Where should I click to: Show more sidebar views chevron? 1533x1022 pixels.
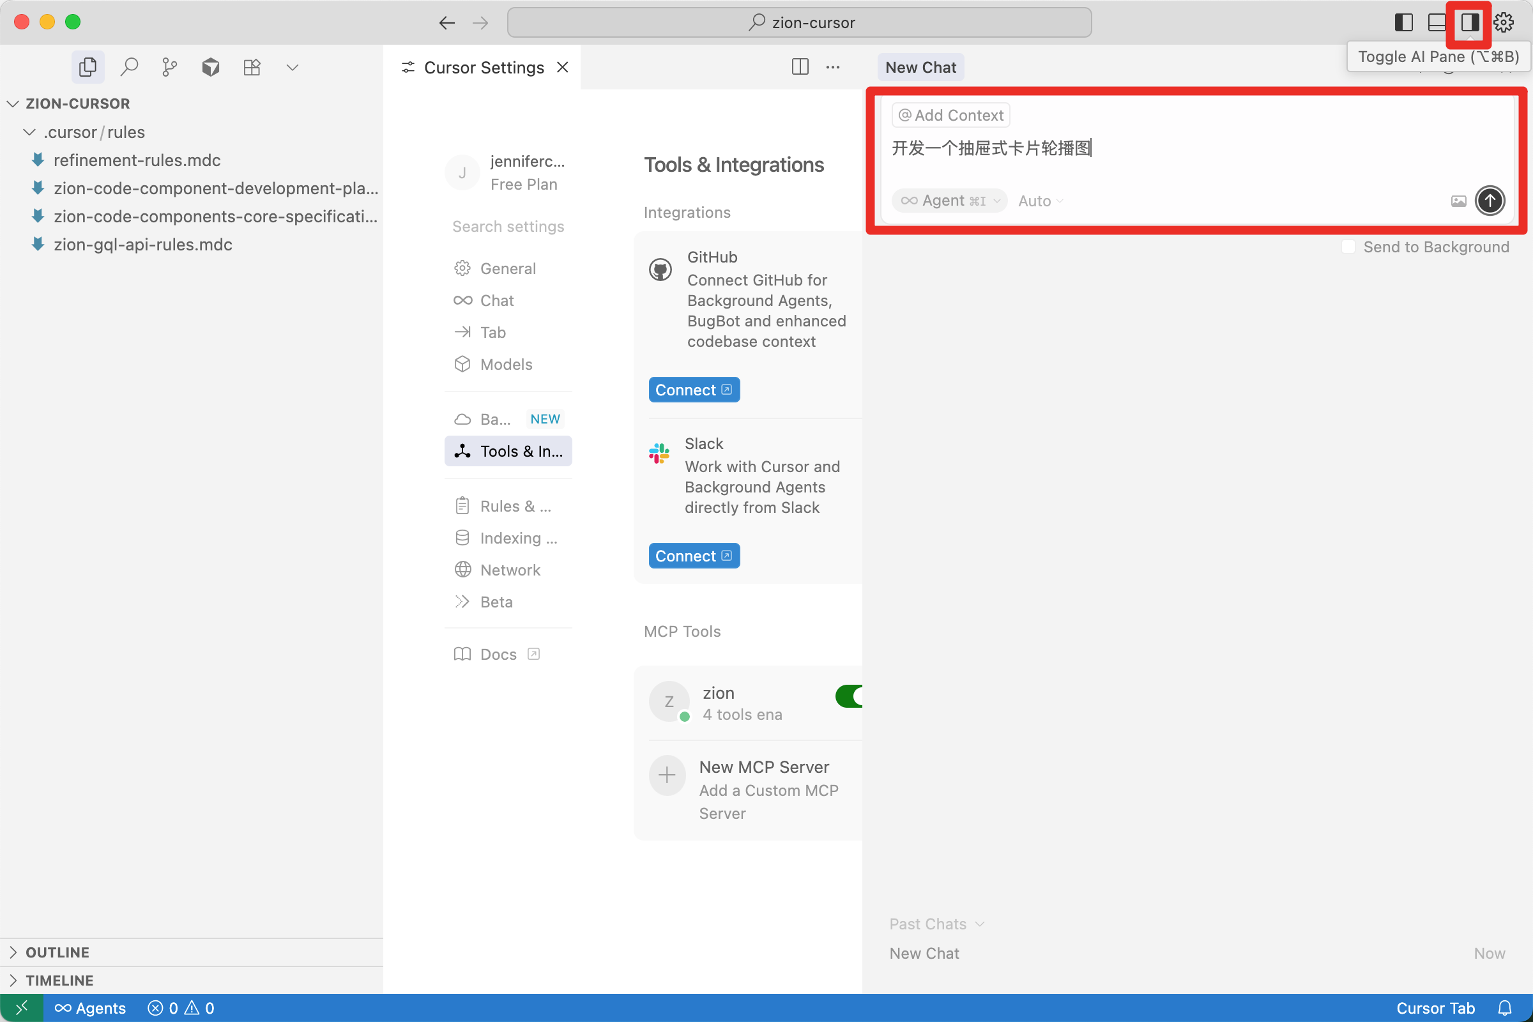[293, 67]
